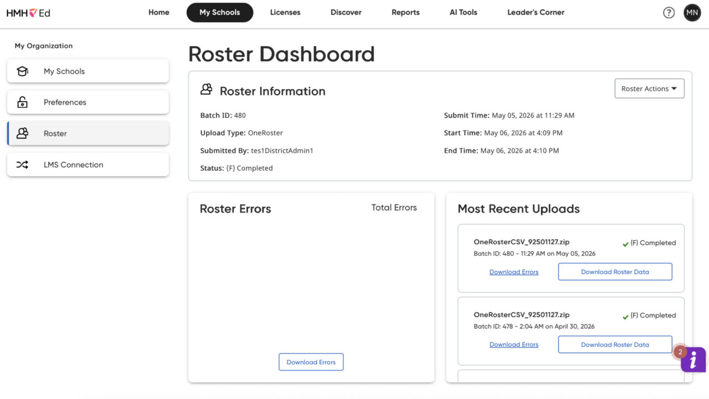Download Roster Data for Batch 480
The width and height of the screenshot is (709, 399).
[x=615, y=272]
